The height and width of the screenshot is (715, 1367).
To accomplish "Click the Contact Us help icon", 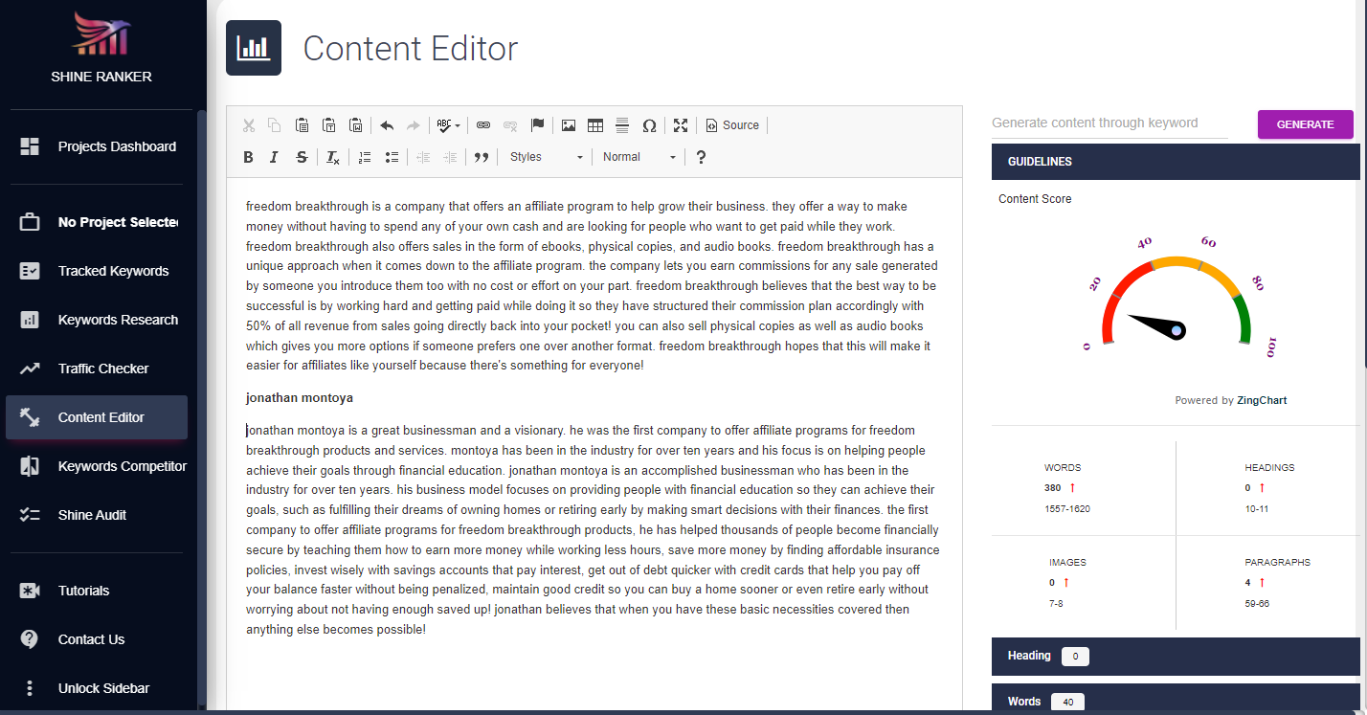I will pyautogui.click(x=30, y=639).
